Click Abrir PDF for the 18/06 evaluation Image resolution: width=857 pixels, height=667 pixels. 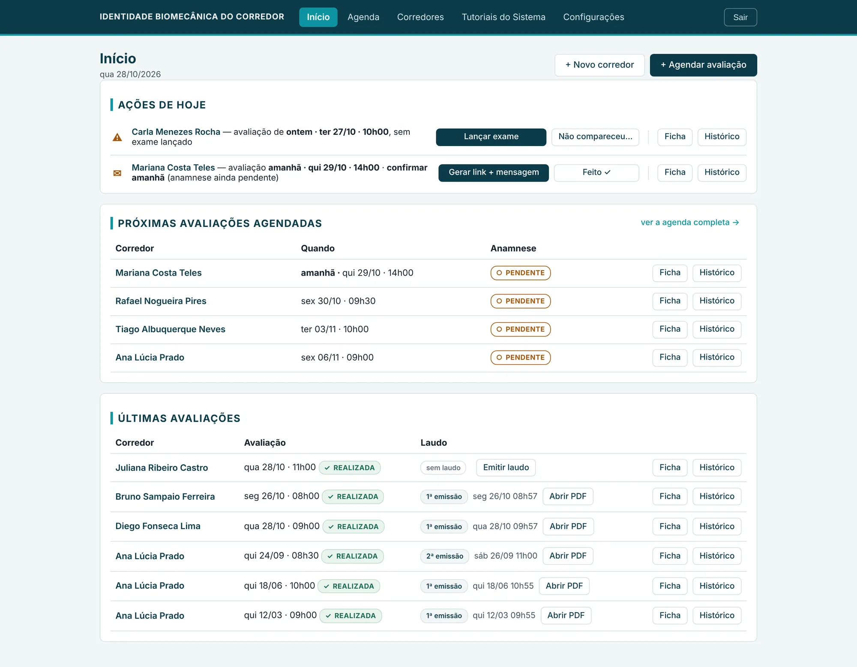(x=564, y=586)
